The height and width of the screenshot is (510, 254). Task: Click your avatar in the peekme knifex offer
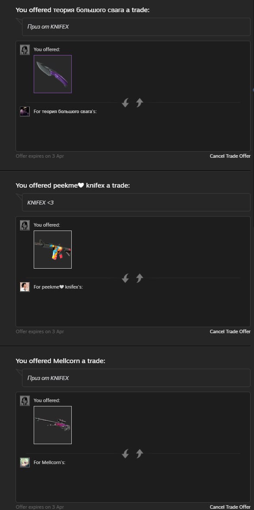pyautogui.click(x=25, y=225)
